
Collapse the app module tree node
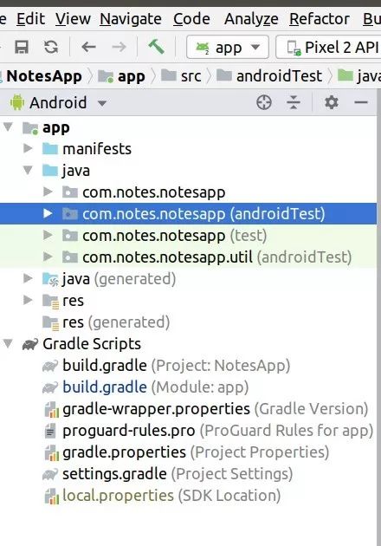pyautogui.click(x=8, y=127)
